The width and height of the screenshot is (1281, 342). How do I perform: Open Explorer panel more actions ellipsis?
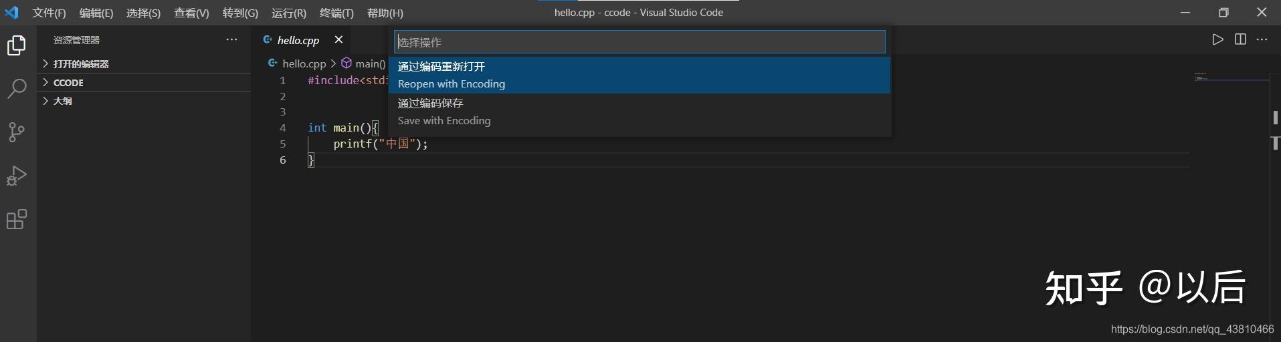231,40
